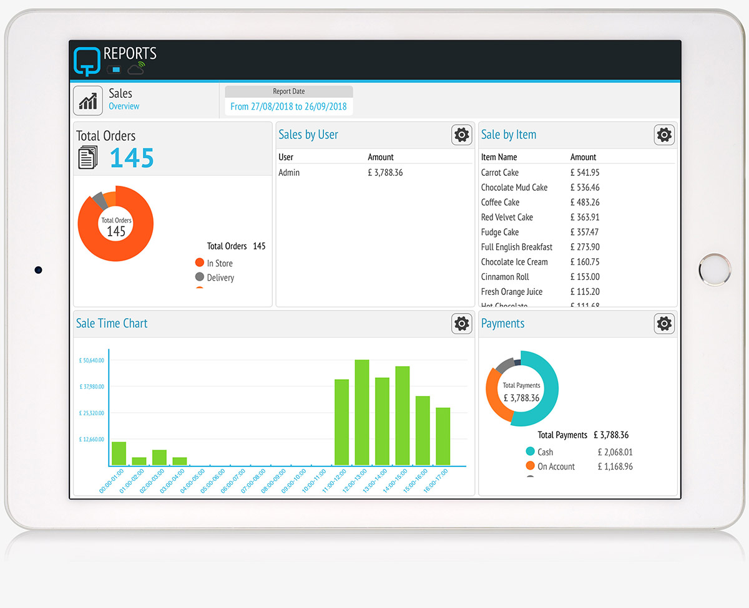Click the 12:00-13:00 bar in the chart
Screen dimensions: 749x608
(x=362, y=413)
